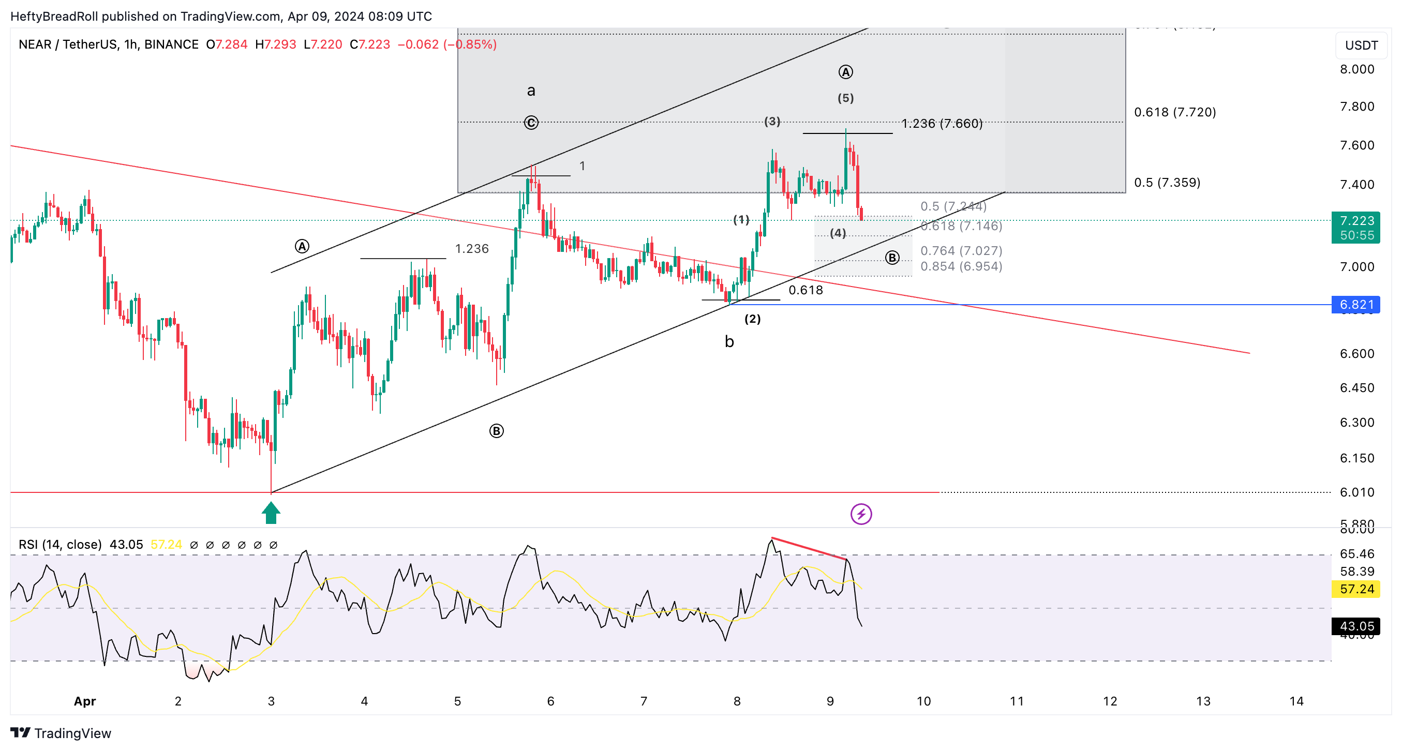The image size is (1402, 751).
Task: Click the wave (1) label
Action: tap(741, 220)
